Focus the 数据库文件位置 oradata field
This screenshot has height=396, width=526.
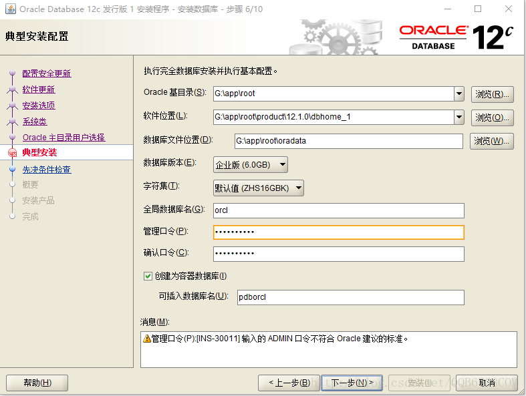tap(348, 141)
